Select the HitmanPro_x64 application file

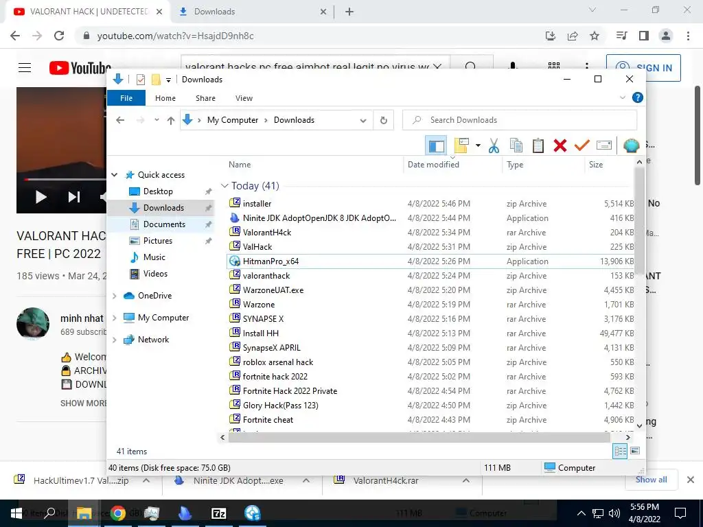click(x=430, y=261)
